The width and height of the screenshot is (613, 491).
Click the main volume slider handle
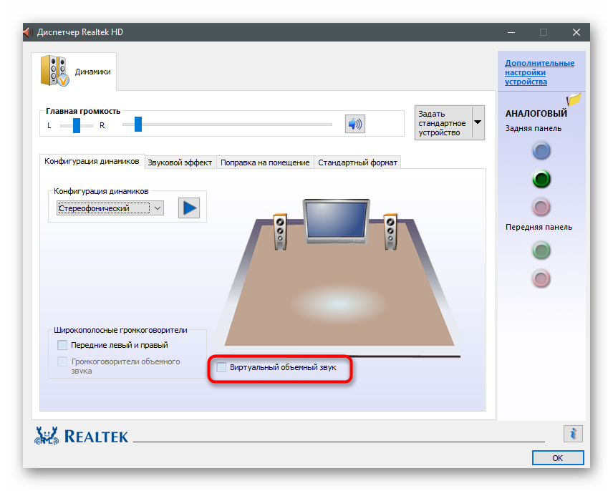[x=138, y=125]
